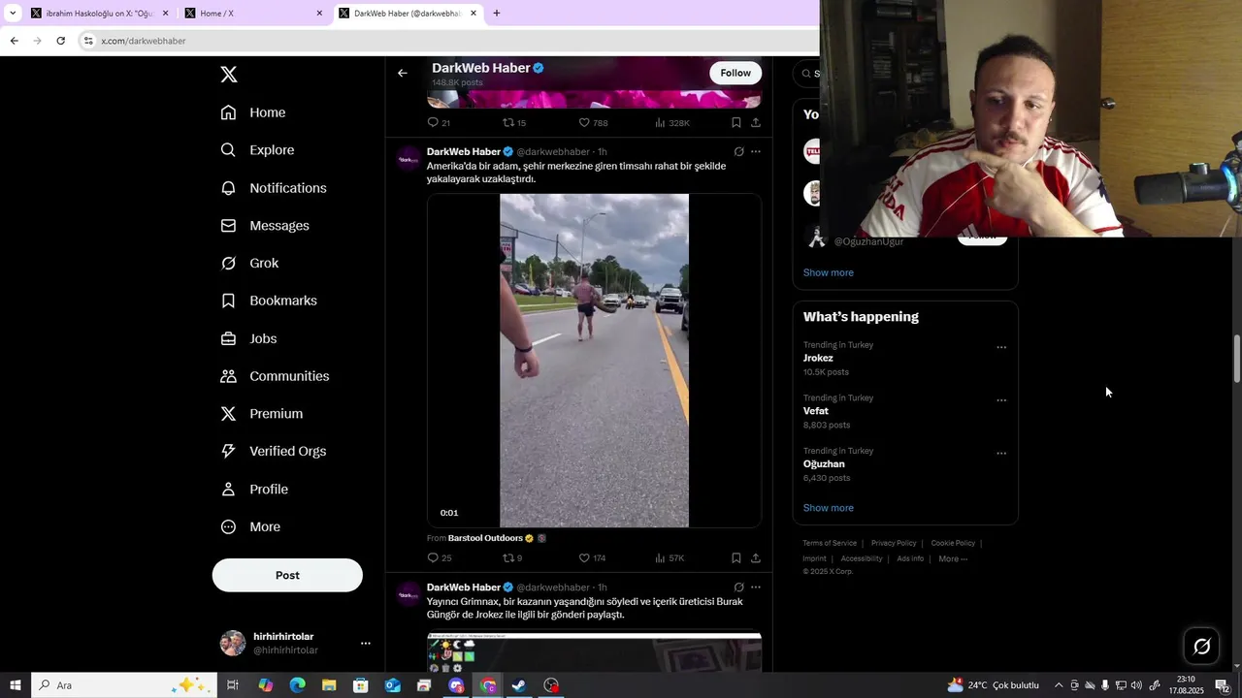Like the alligator post with 174 likes

point(592,557)
